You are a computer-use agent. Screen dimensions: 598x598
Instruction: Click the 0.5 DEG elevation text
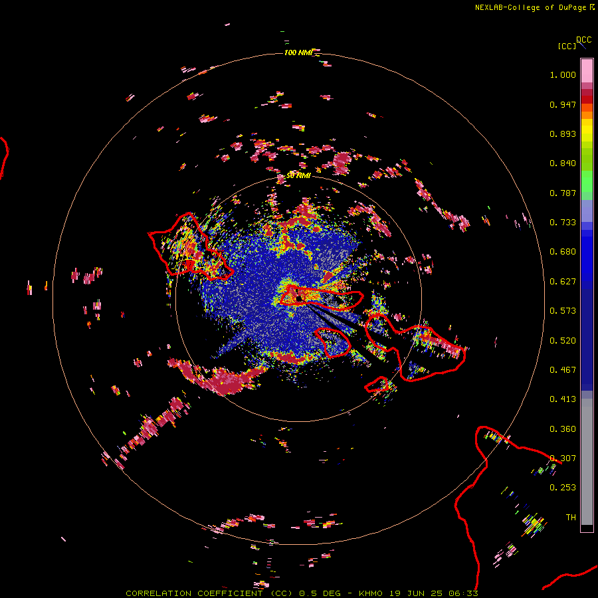320,593
